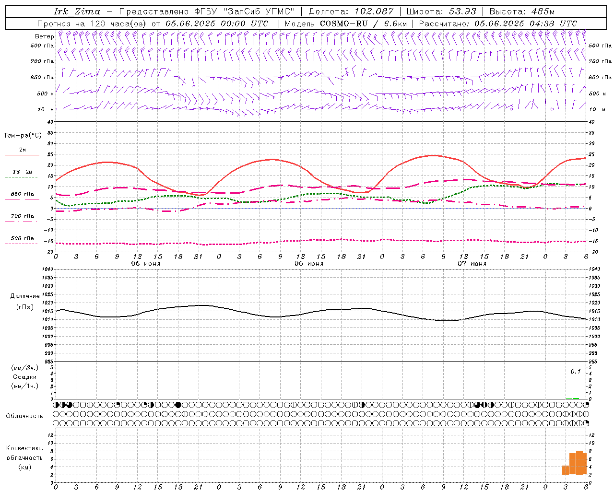Click forecast start time "05.06.2025 00:00 UTC"
The width and height of the screenshot is (614, 491).
217,23
